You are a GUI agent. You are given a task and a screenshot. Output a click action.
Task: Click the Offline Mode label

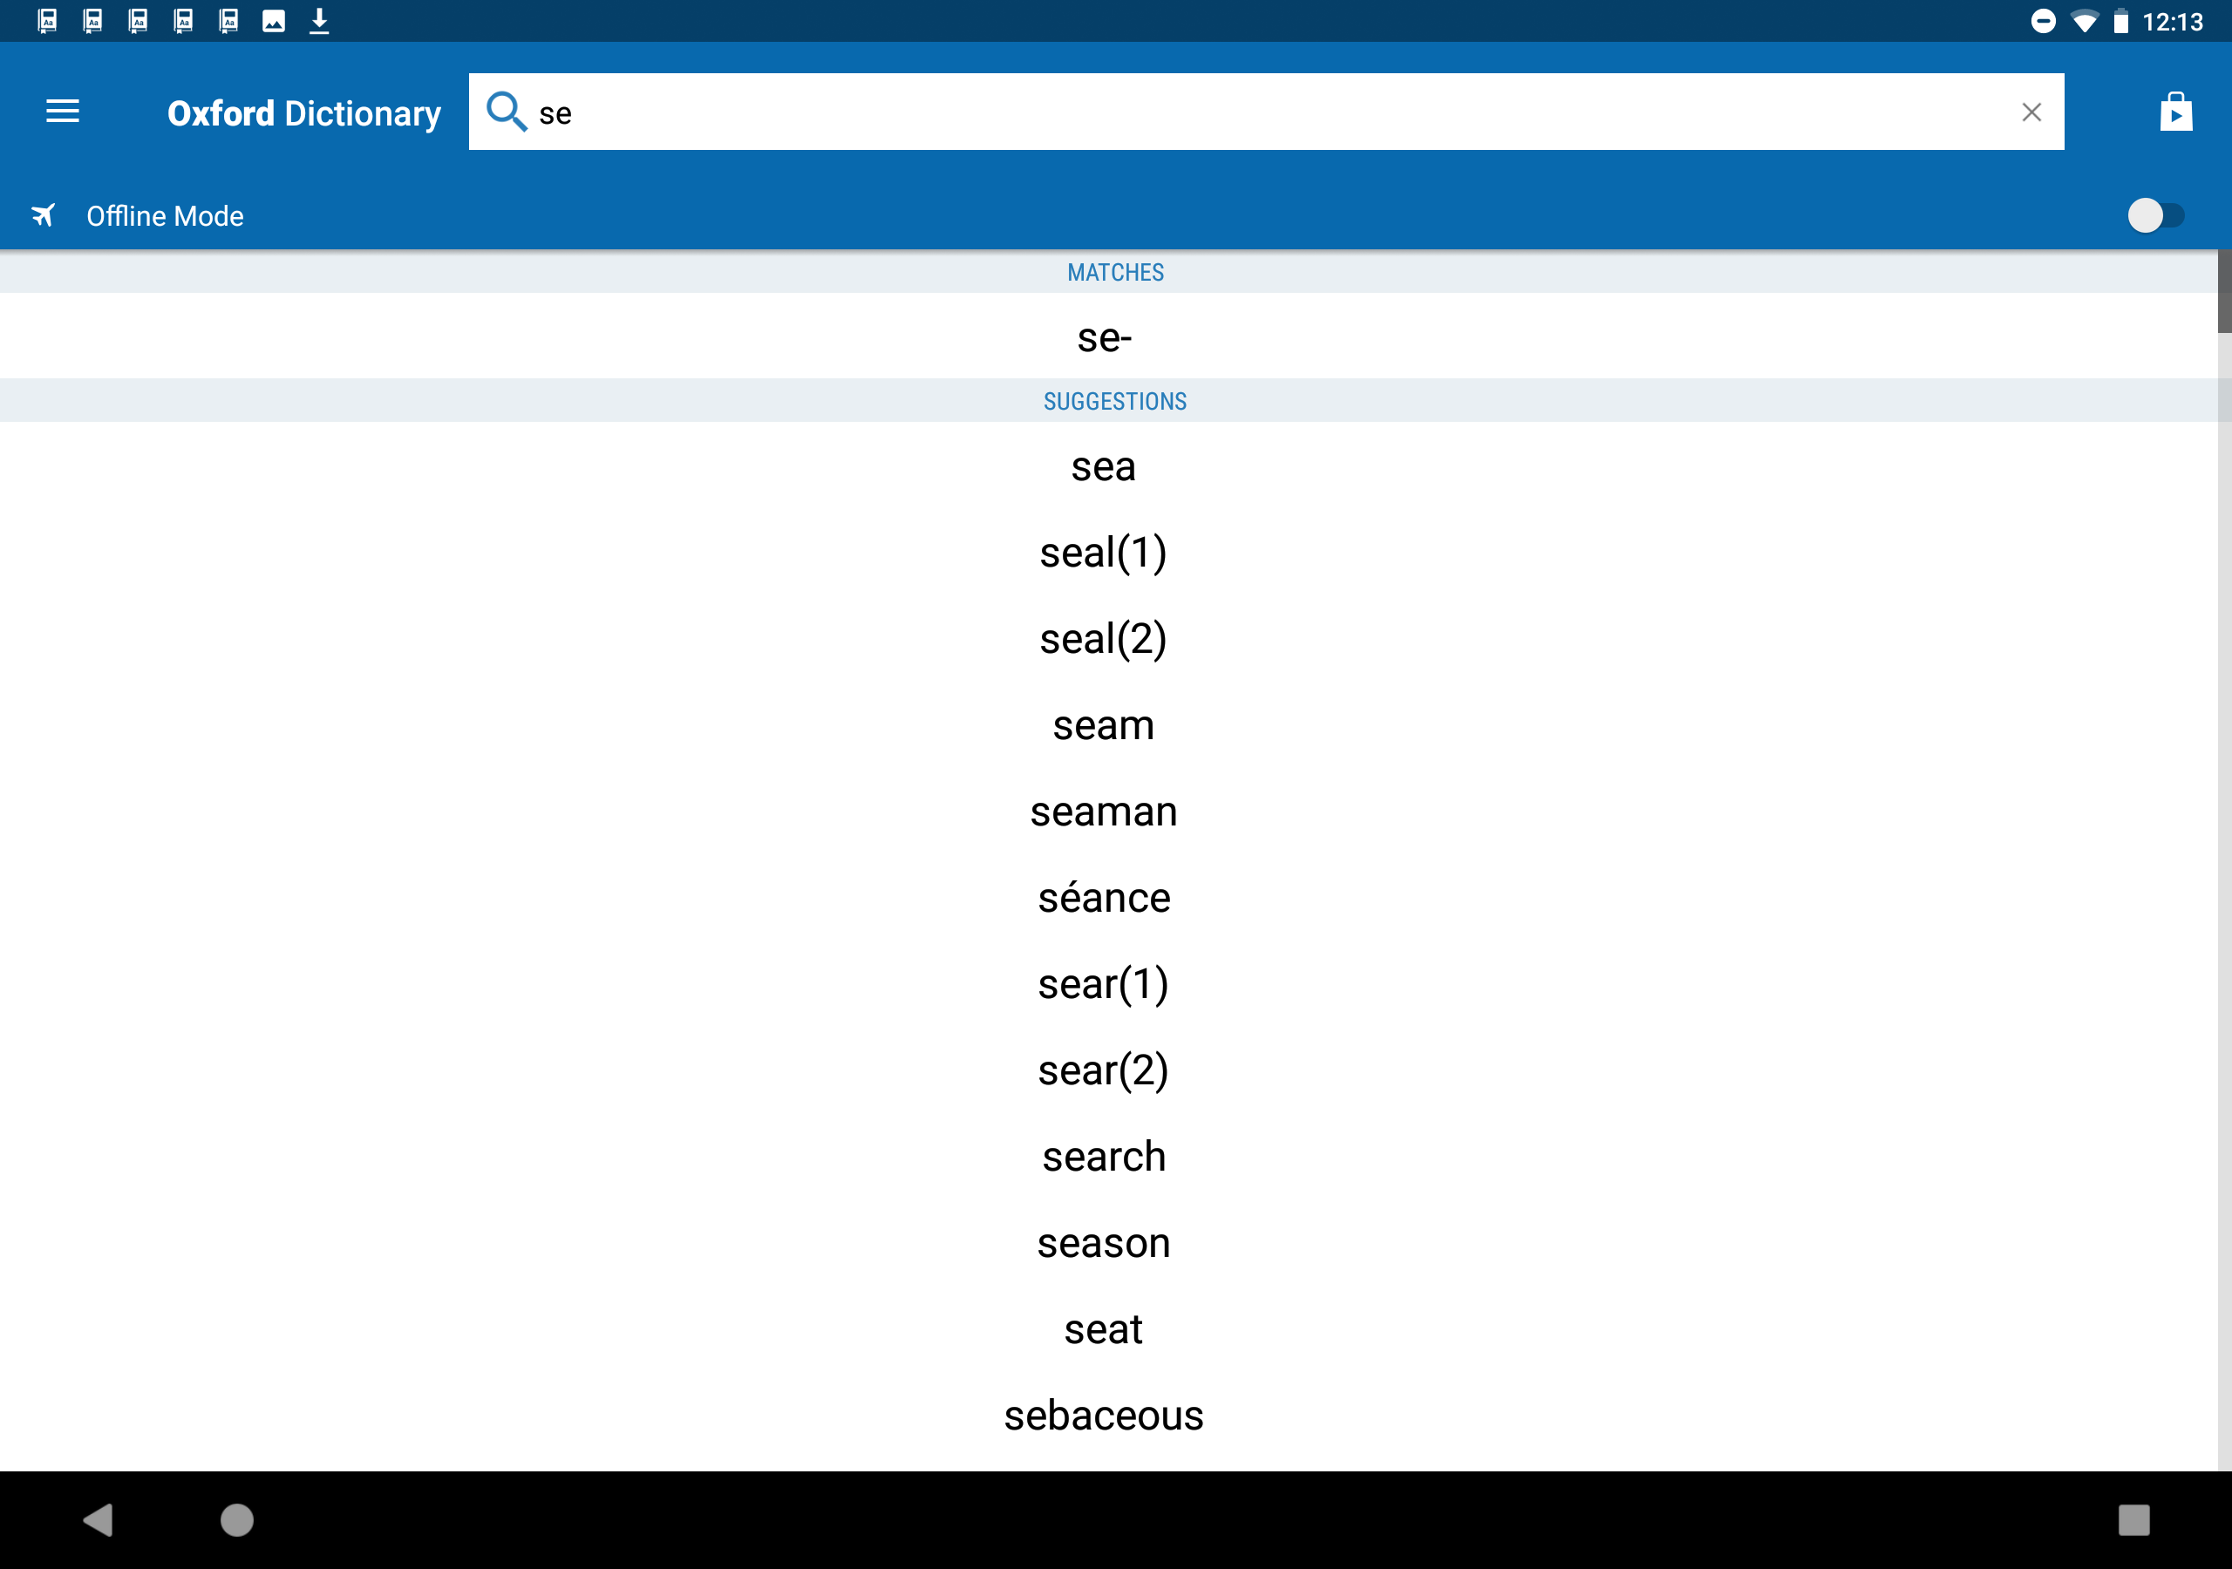(x=166, y=216)
